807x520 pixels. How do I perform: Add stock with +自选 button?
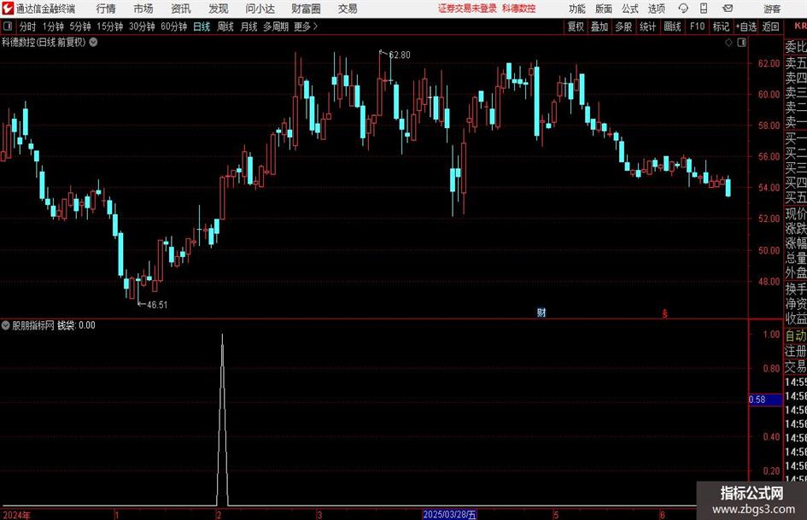pos(746,26)
